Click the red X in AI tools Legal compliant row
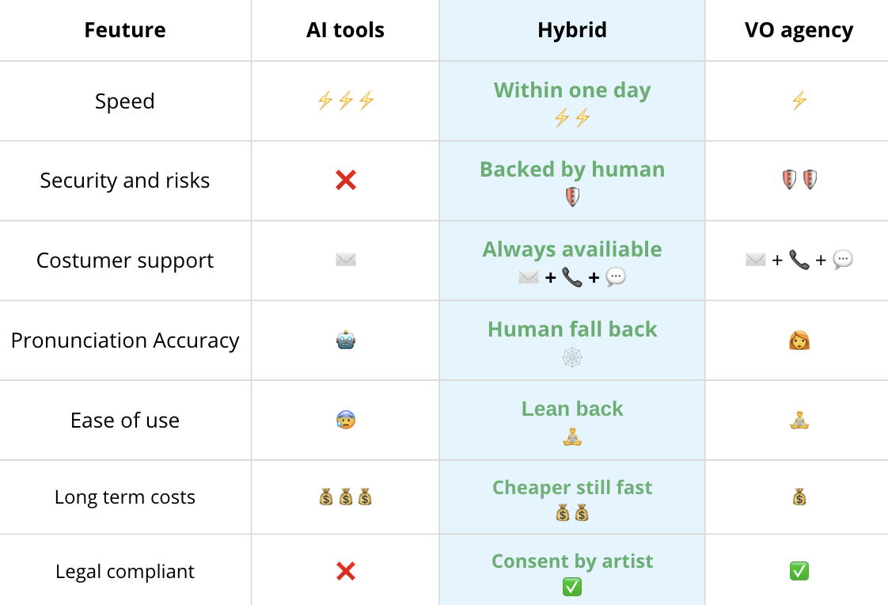This screenshot has width=888, height=605. (345, 571)
